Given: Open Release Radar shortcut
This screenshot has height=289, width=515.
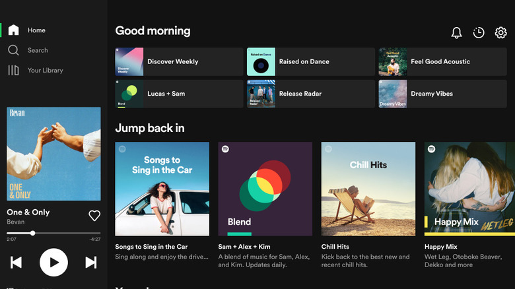Looking at the screenshot, I should [x=310, y=94].
